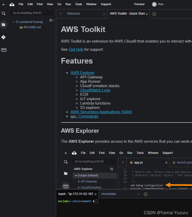Open the editor pane tab list menu icon

(x=61, y=14)
